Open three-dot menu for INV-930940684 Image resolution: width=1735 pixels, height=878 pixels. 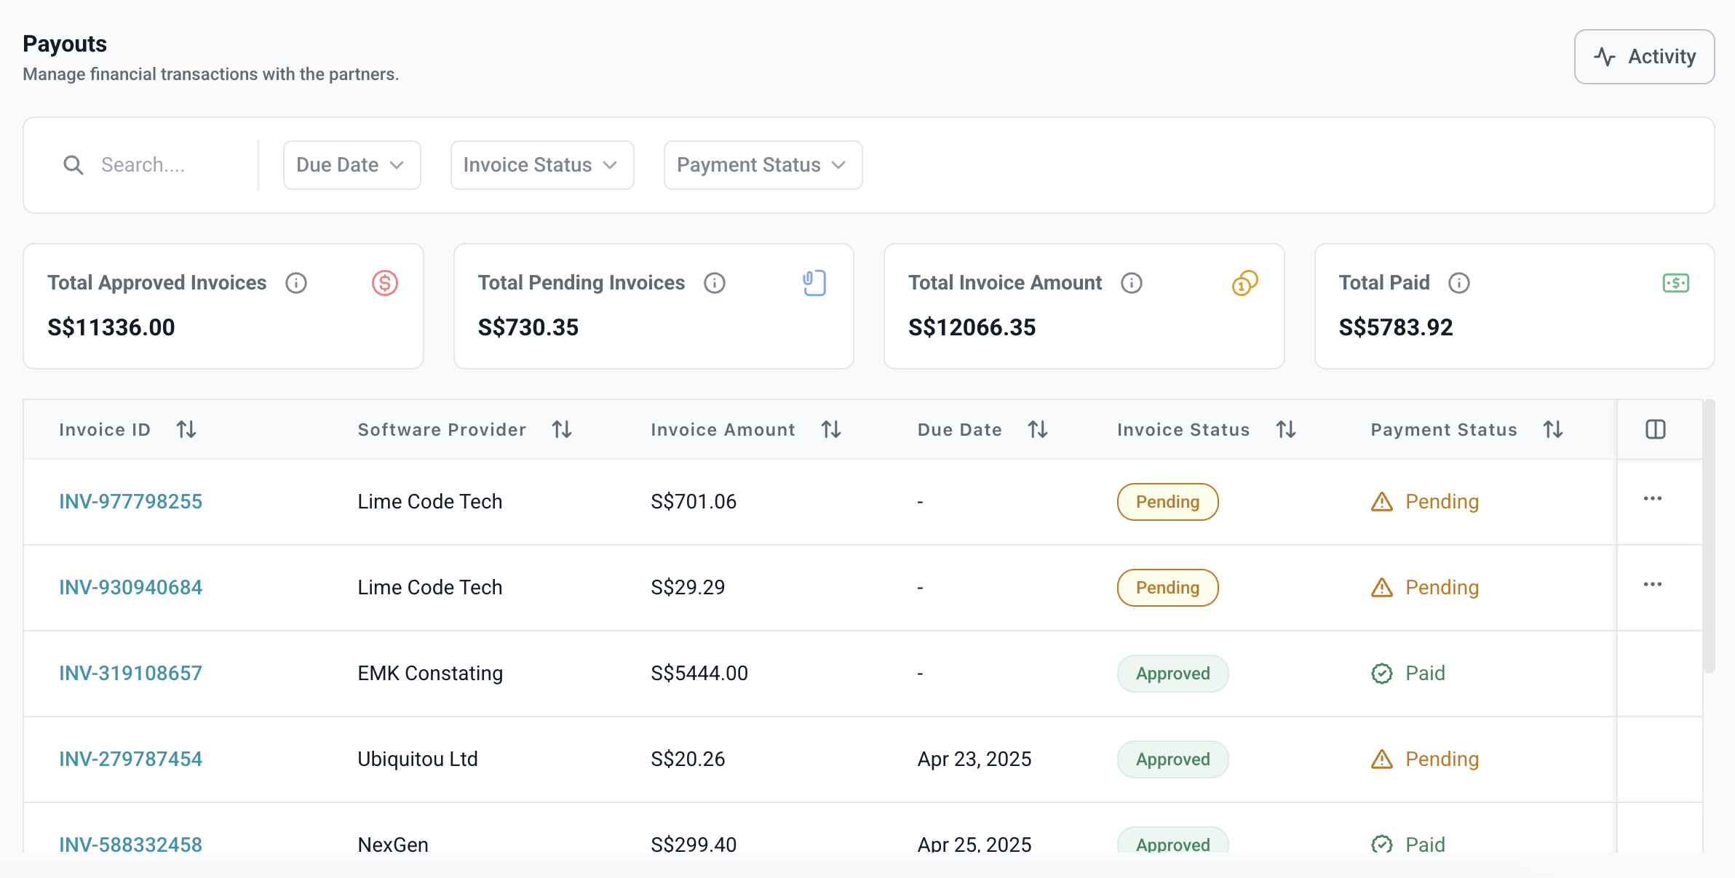coord(1653,585)
